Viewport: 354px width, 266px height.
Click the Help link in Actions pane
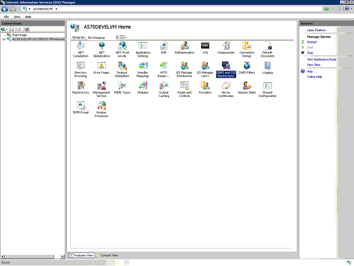pos(310,72)
